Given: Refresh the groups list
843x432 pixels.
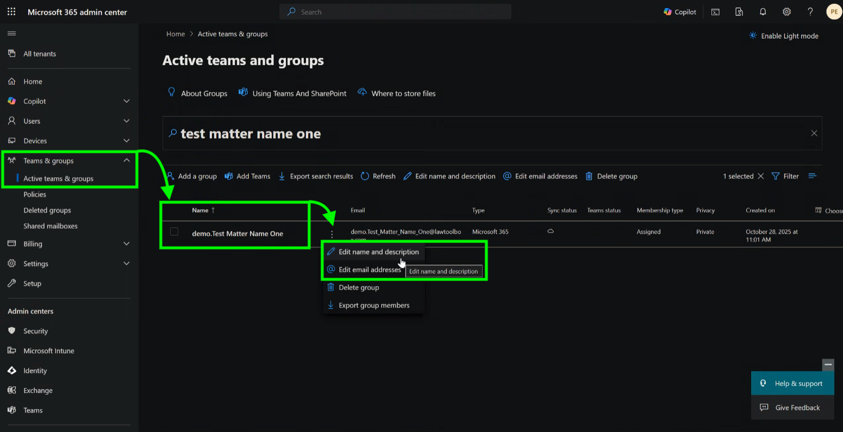Looking at the screenshot, I should 378,176.
